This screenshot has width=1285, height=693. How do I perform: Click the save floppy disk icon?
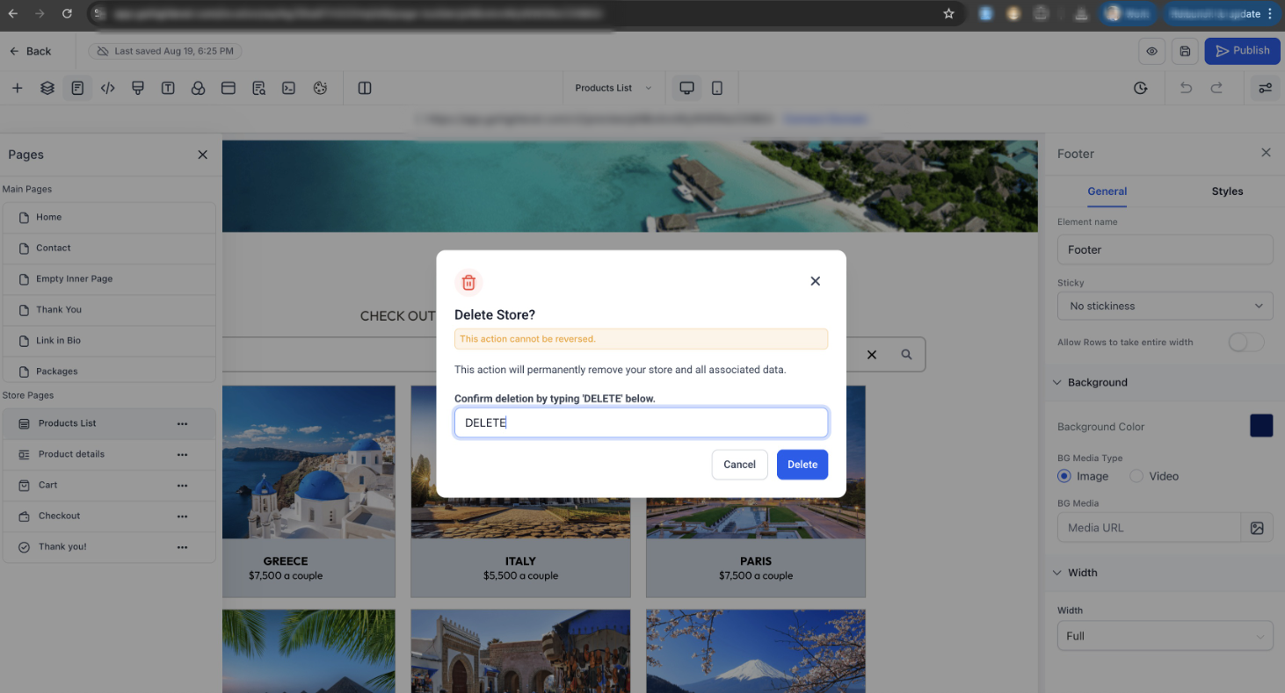(1185, 51)
